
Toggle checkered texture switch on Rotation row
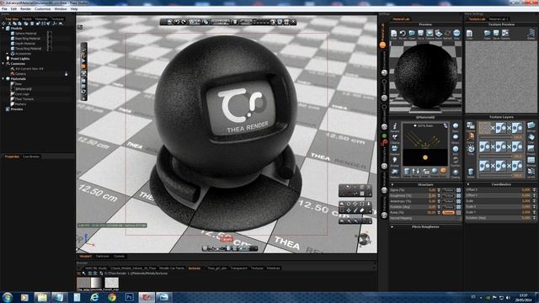point(458,207)
